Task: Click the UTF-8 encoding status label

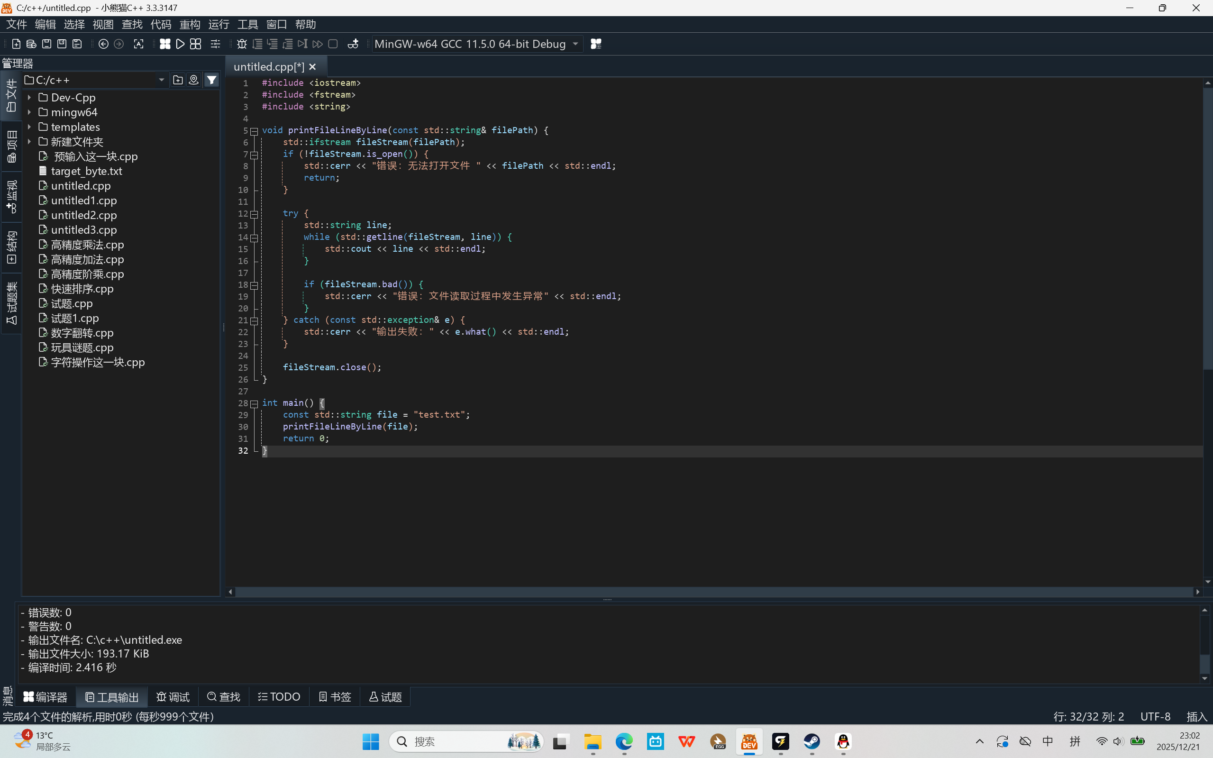Action: [1155, 716]
